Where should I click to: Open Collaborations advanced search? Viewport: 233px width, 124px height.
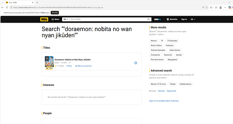[x=185, y=84]
